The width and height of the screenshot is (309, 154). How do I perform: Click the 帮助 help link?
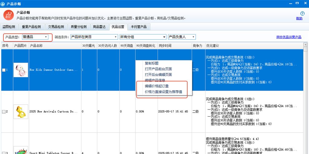(299, 19)
